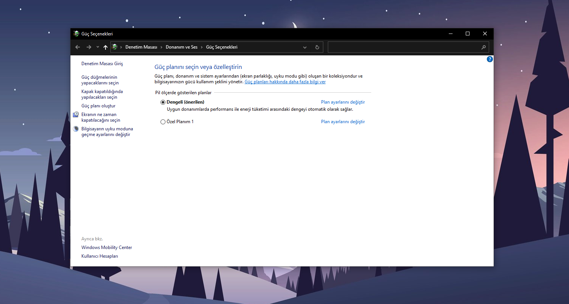The width and height of the screenshot is (569, 304).
Task: Click the Dengeli plan description text
Action: (x=260, y=109)
